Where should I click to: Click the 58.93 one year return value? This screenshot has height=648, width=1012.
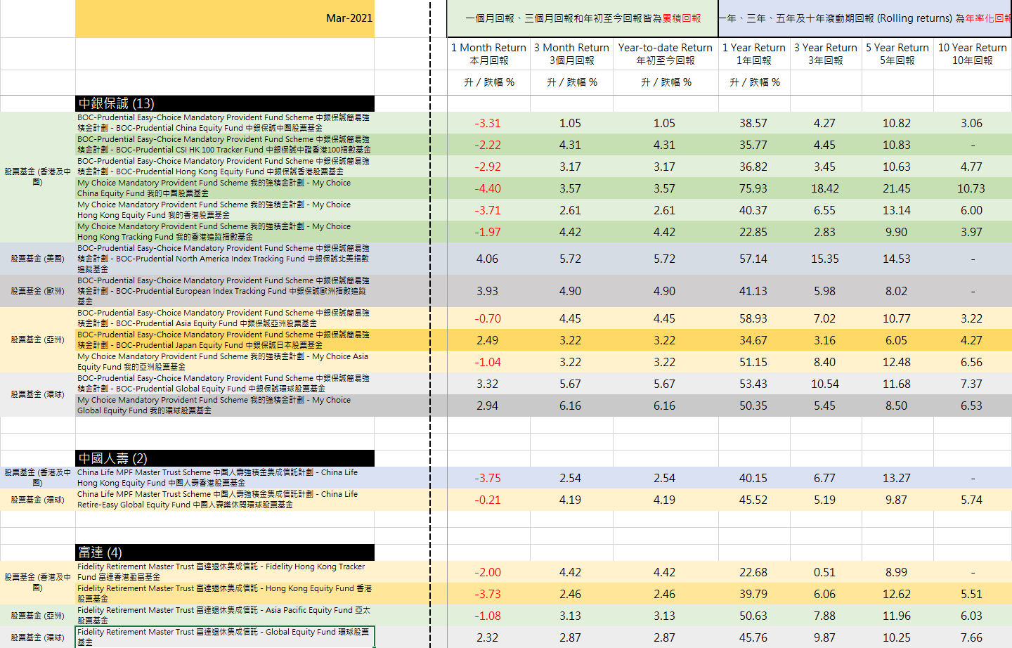[x=753, y=318]
